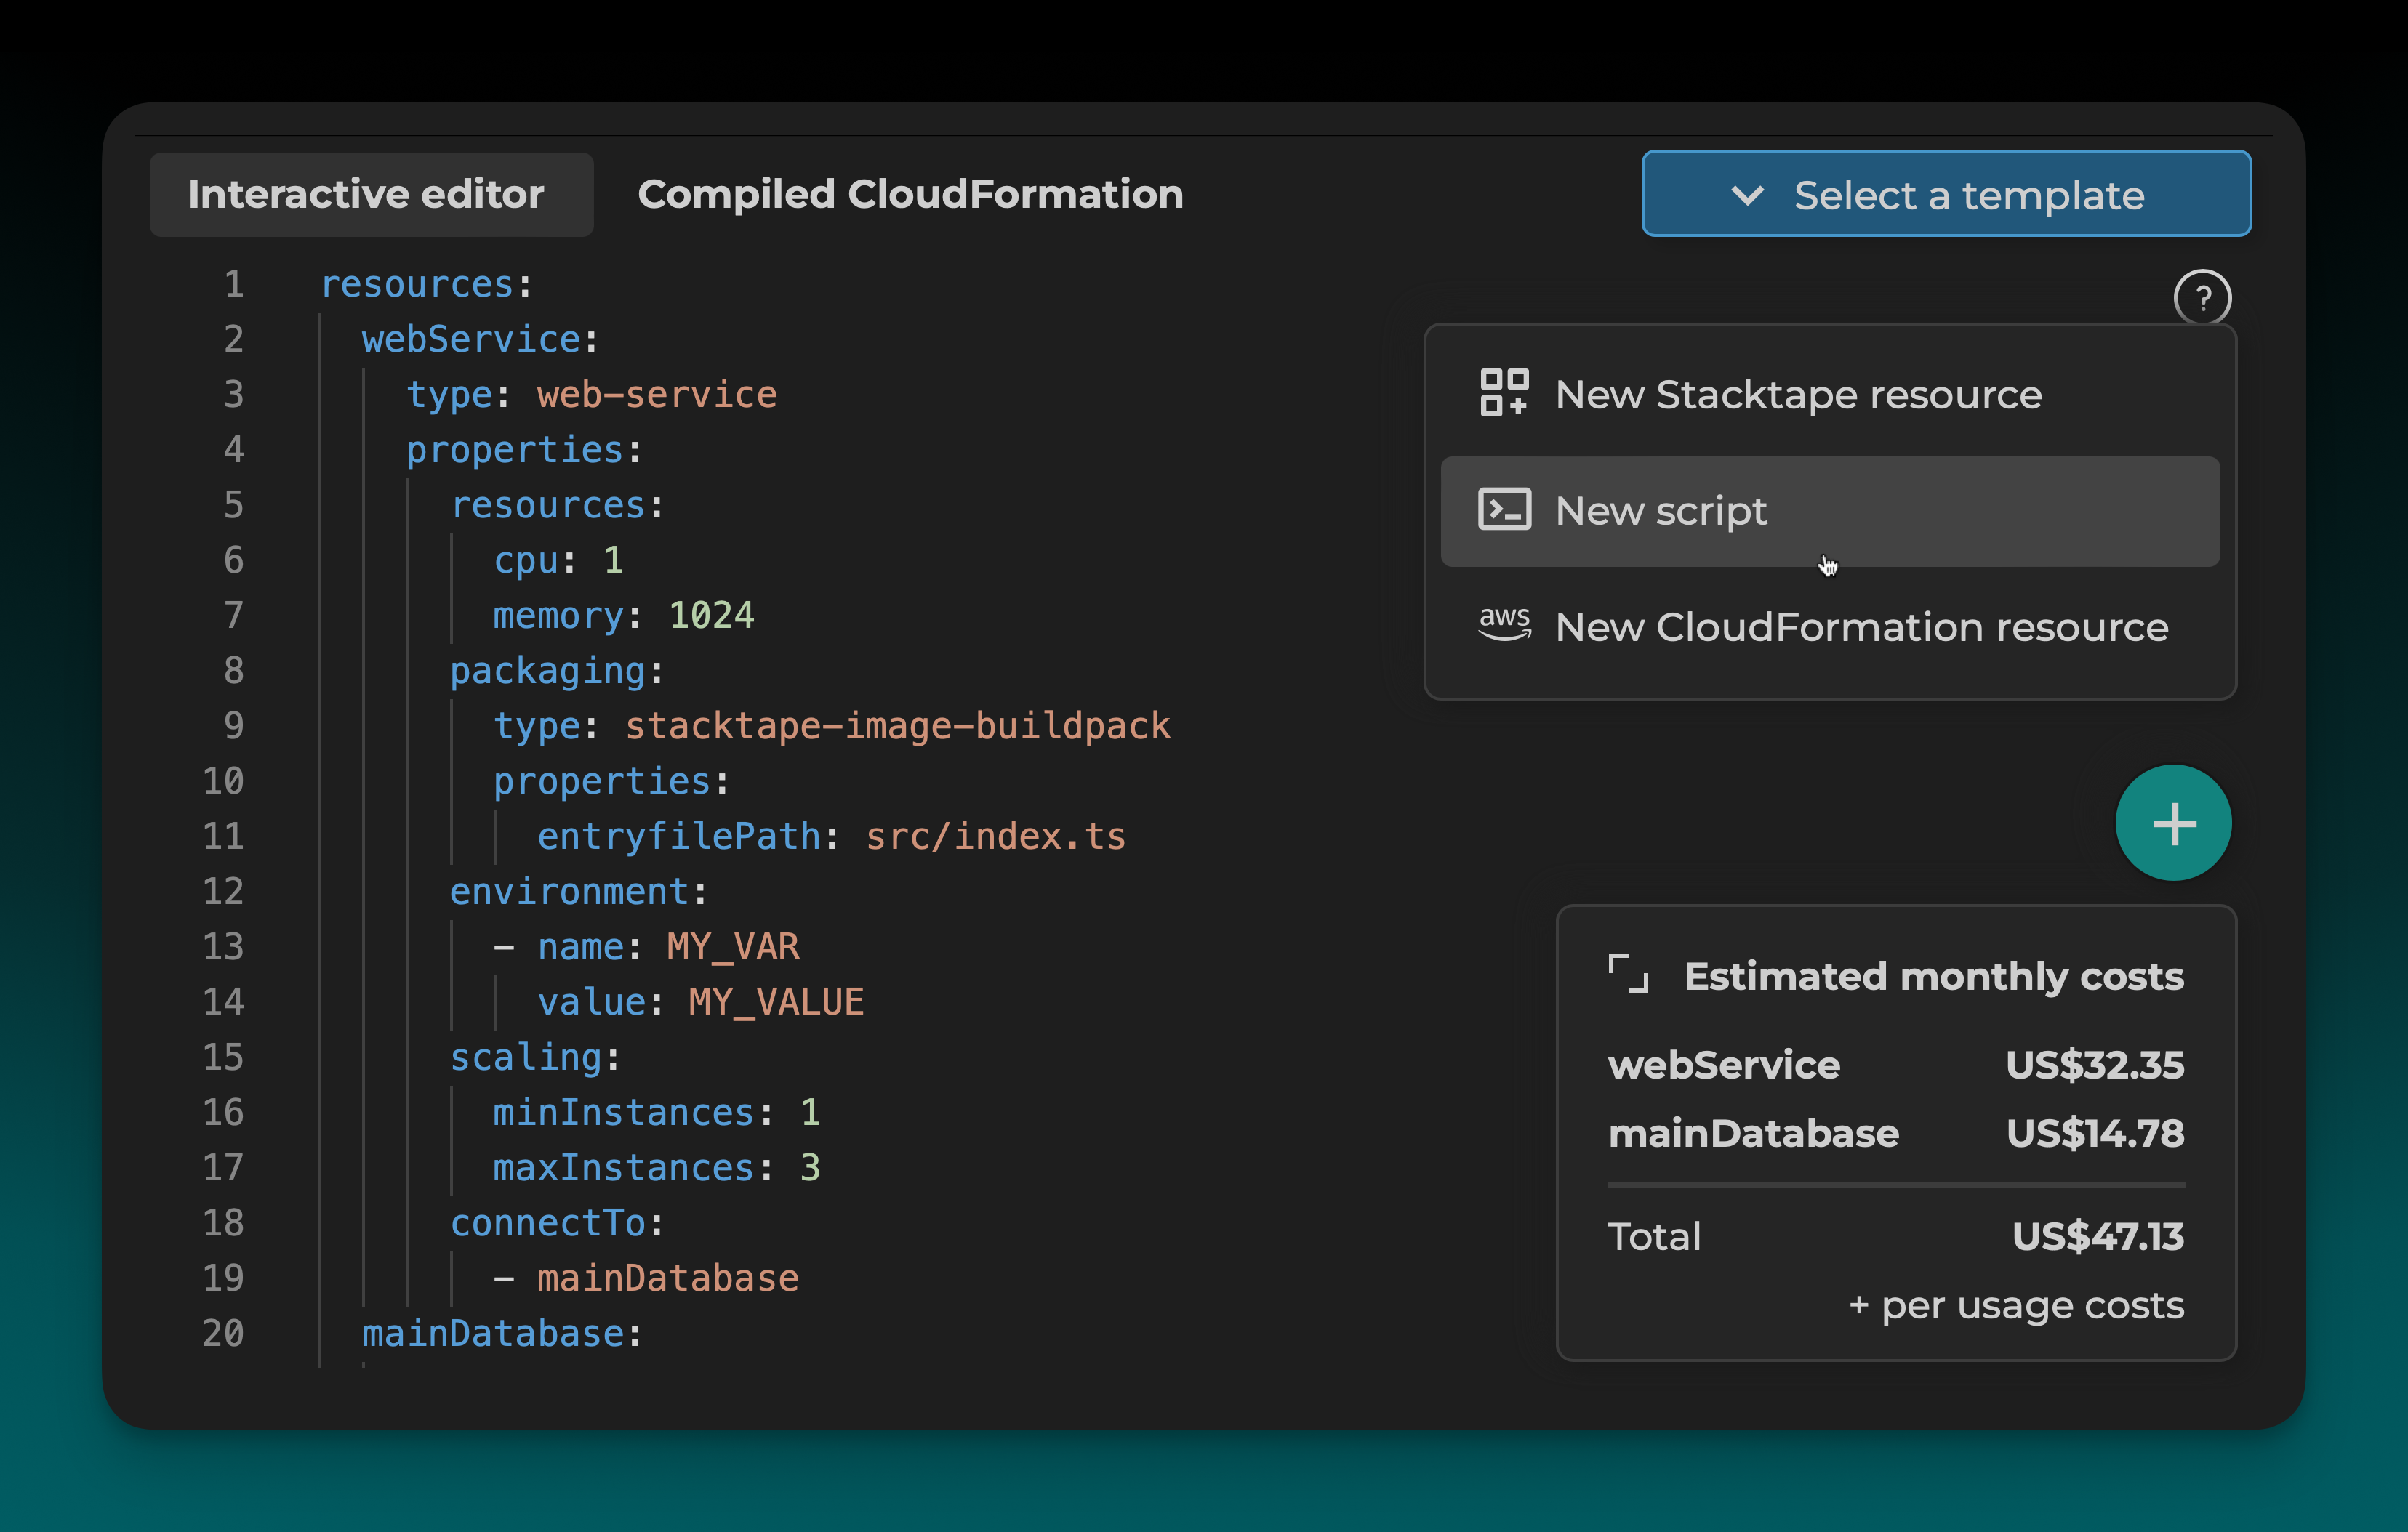Click line number 10 in gutter
The image size is (2408, 1532).
point(223,781)
